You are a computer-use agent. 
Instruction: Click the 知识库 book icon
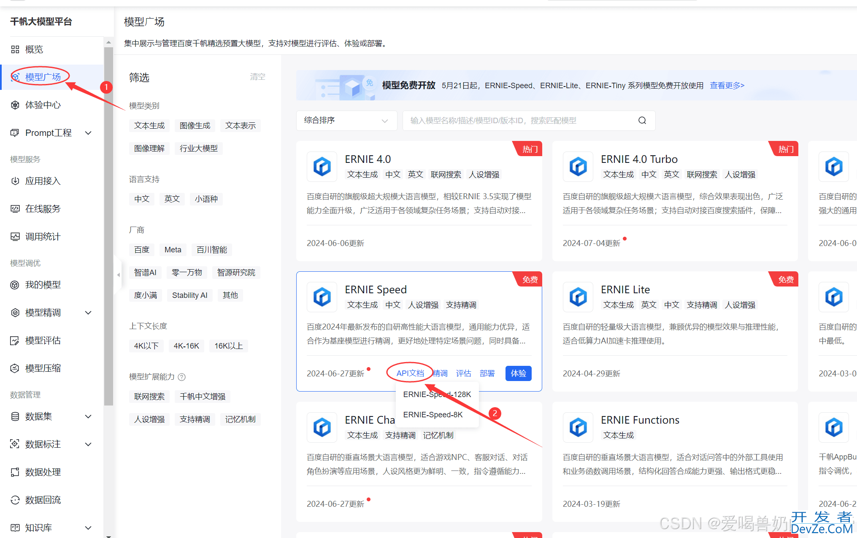tap(15, 528)
